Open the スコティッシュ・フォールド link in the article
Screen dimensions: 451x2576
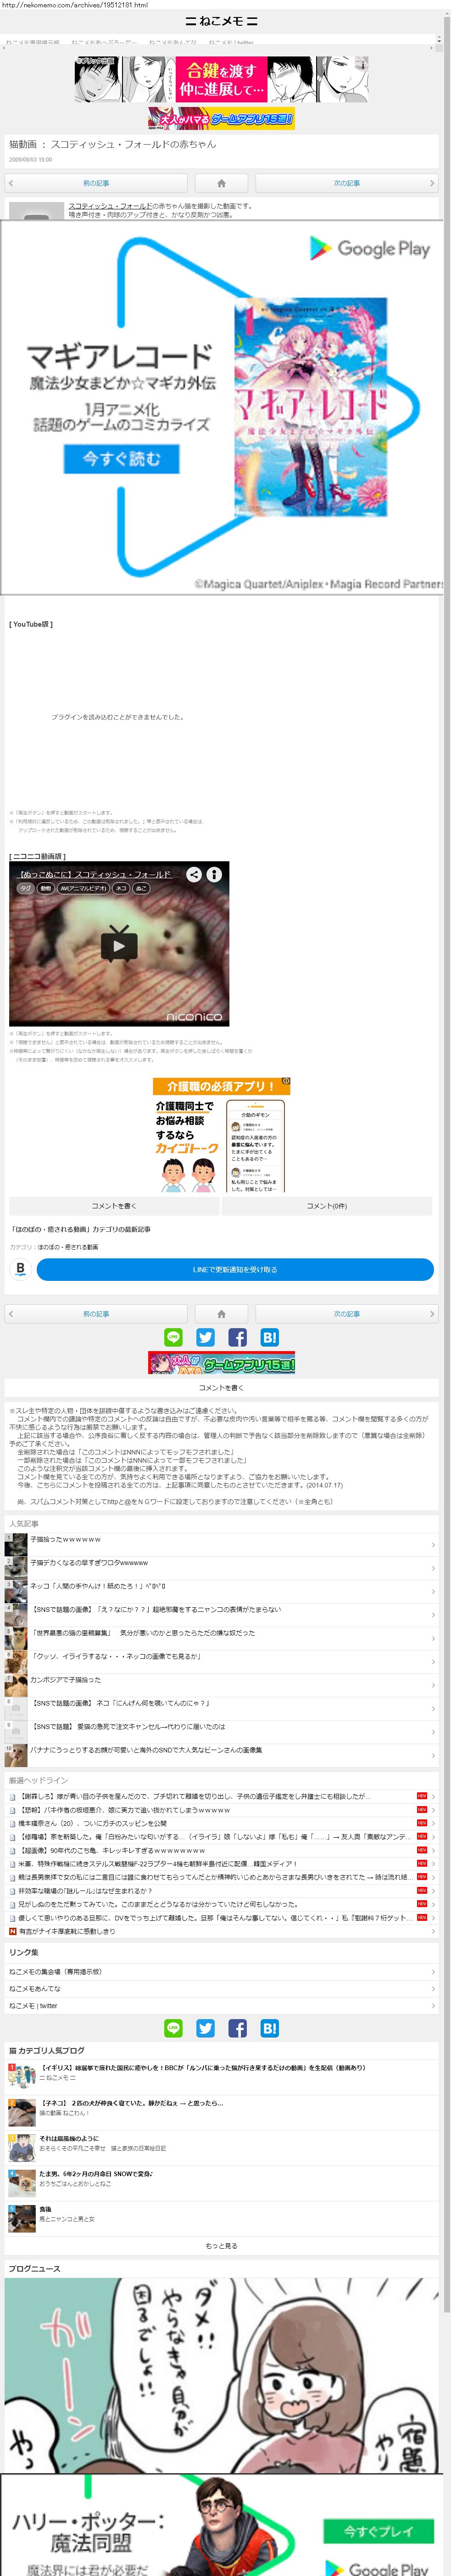110,206
